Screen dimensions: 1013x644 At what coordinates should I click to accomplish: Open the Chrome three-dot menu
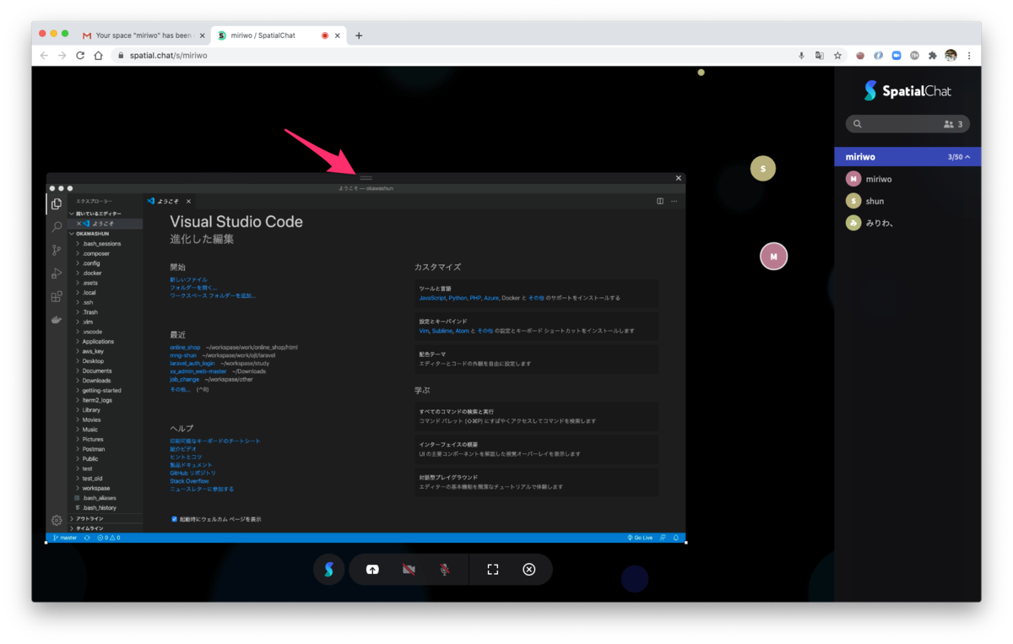(969, 56)
